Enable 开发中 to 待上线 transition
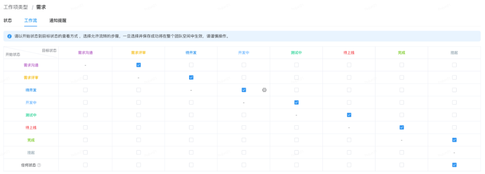 (349, 102)
